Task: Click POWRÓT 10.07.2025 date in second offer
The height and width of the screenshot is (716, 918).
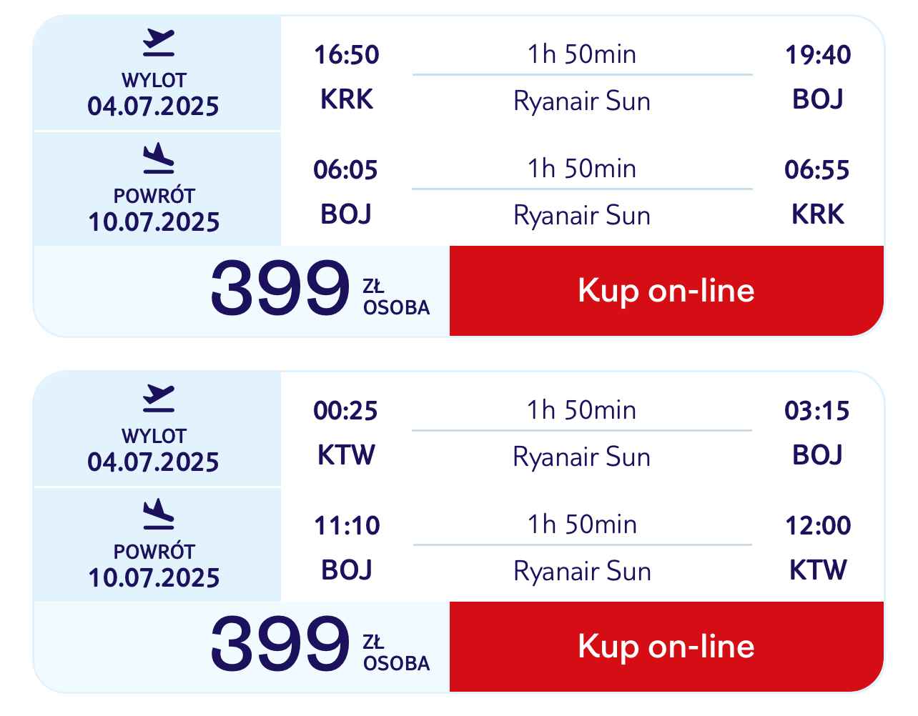Action: 154,566
